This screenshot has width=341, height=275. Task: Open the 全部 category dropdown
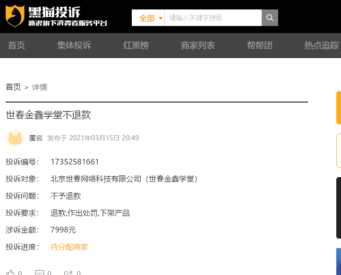(148, 17)
